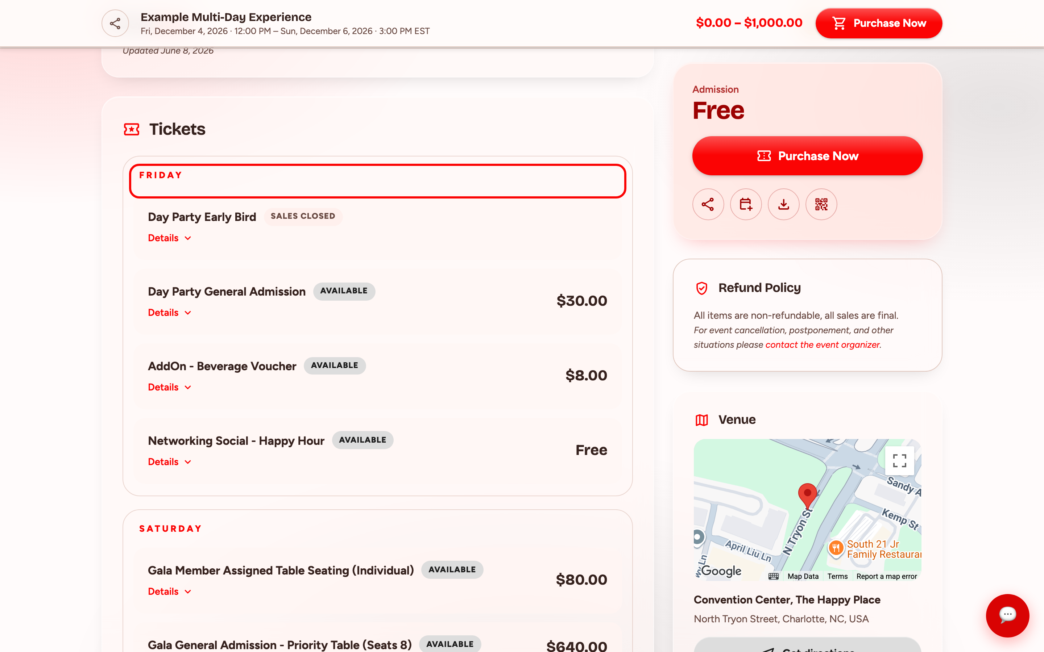
Task: Click Purchase Now in Admission card
Action: (807, 156)
